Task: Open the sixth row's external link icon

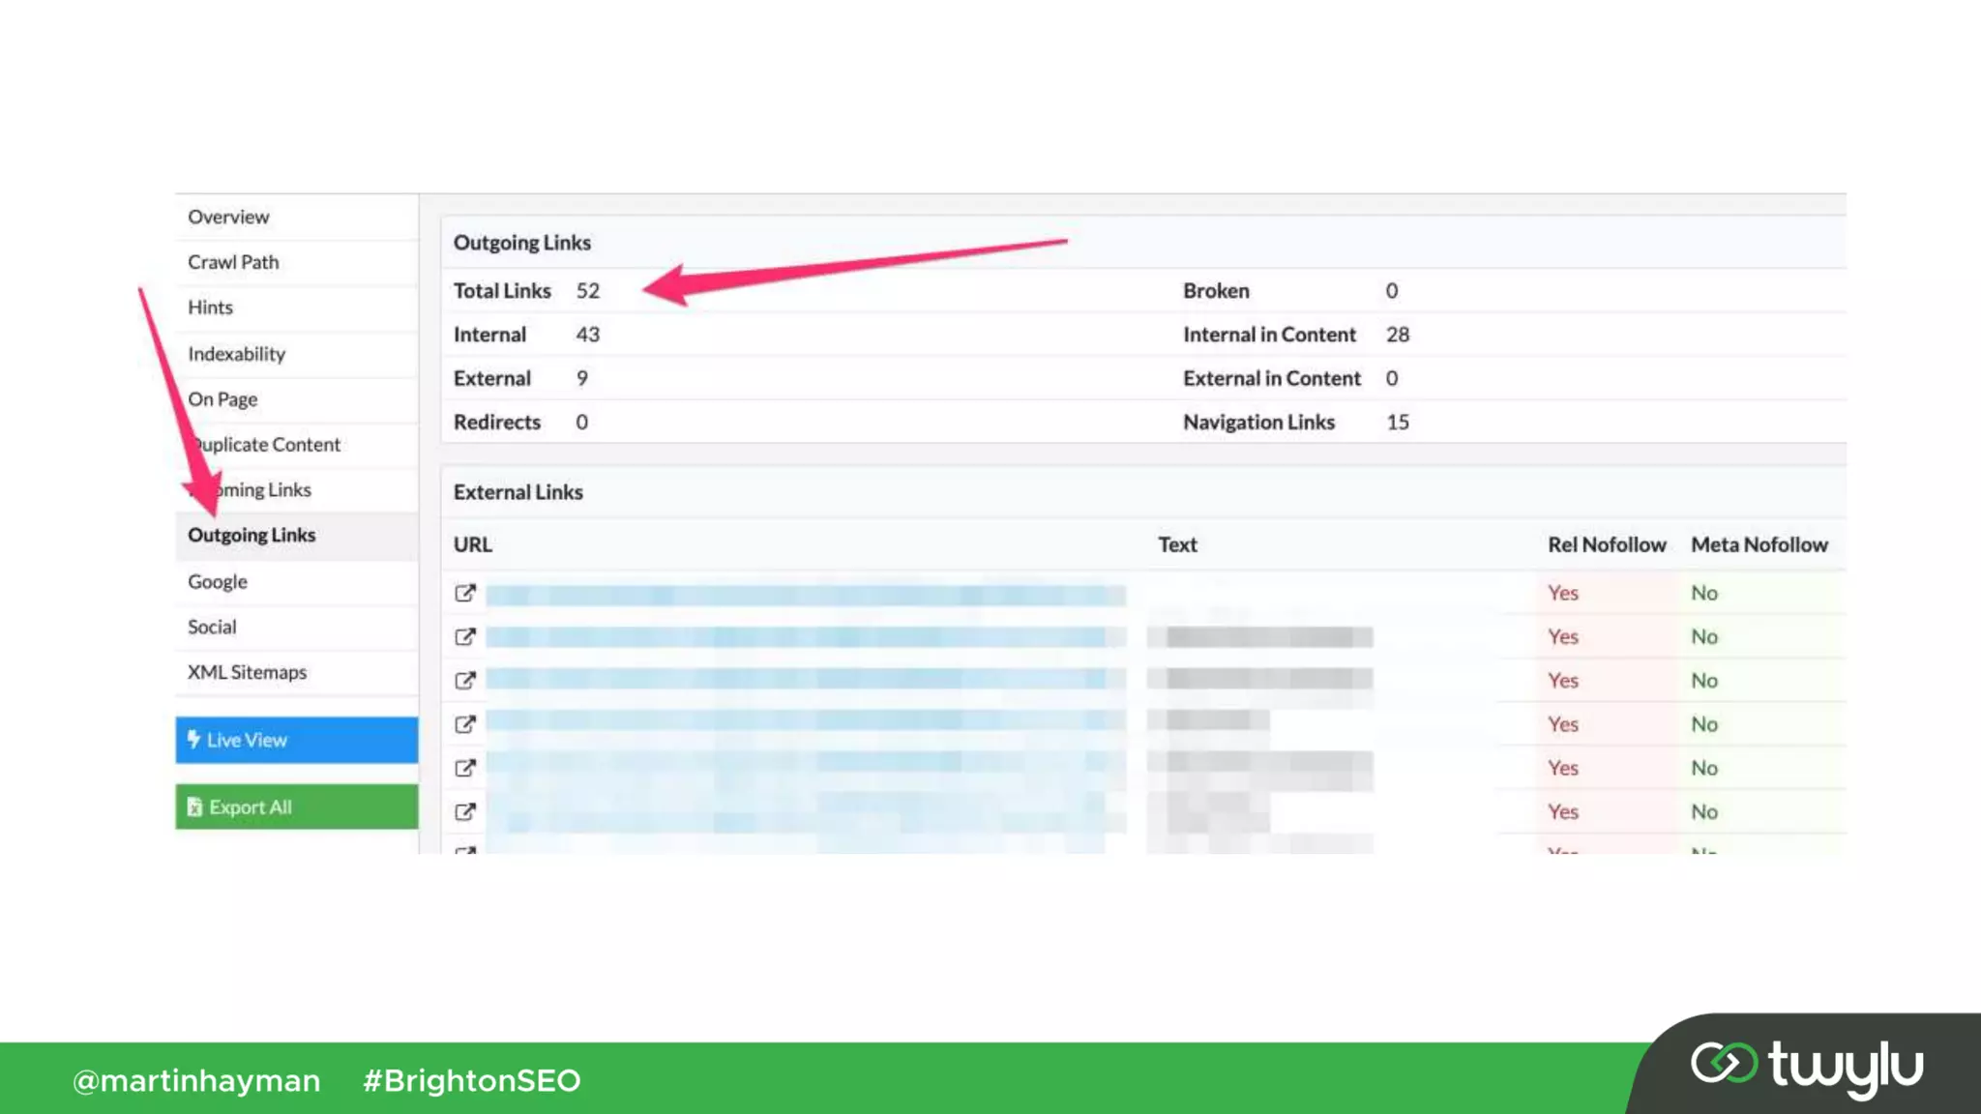Action: pos(465,811)
